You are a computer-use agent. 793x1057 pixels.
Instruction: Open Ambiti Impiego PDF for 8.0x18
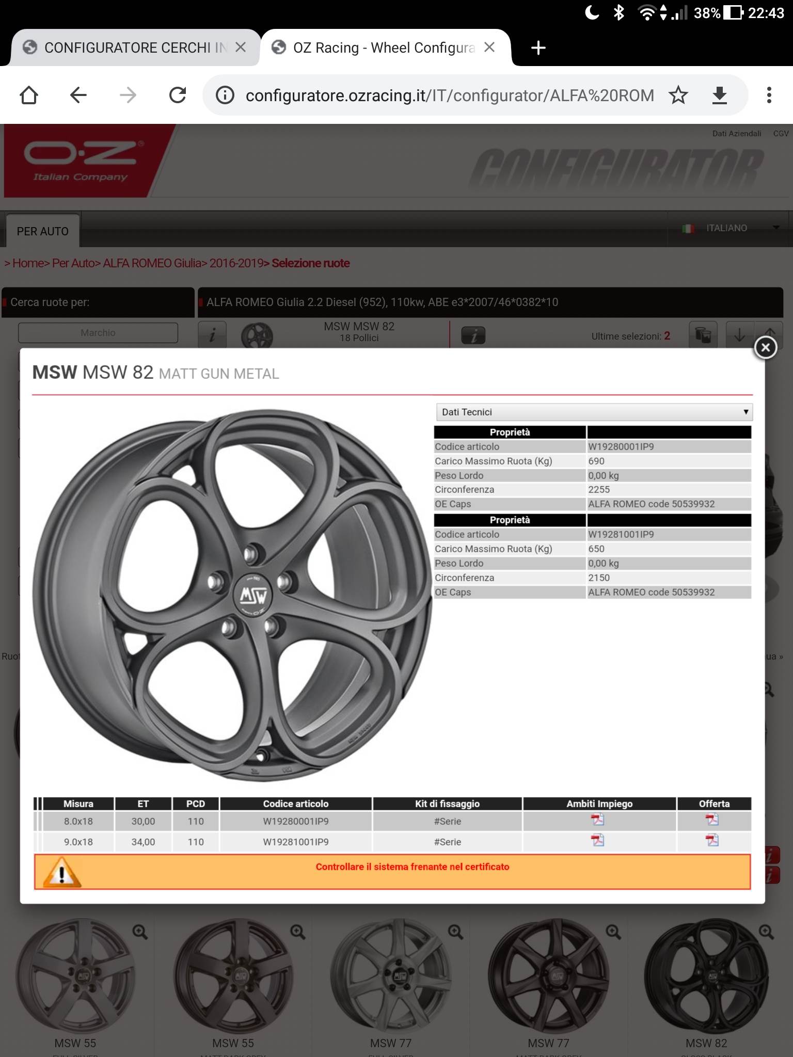point(598,820)
